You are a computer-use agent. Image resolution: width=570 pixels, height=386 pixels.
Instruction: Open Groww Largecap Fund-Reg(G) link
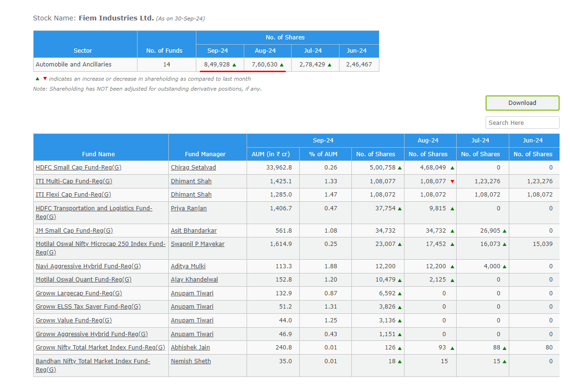[x=79, y=293]
